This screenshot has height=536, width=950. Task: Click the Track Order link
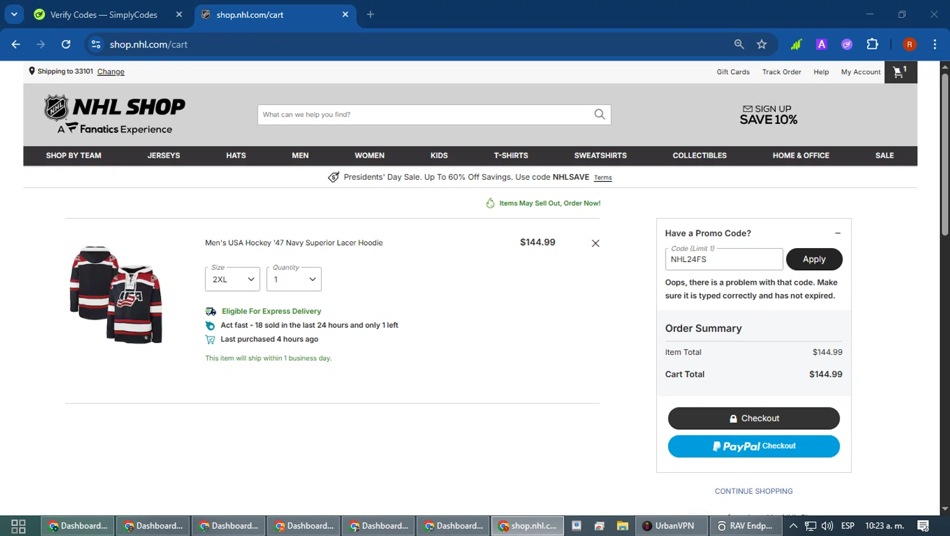tap(782, 72)
